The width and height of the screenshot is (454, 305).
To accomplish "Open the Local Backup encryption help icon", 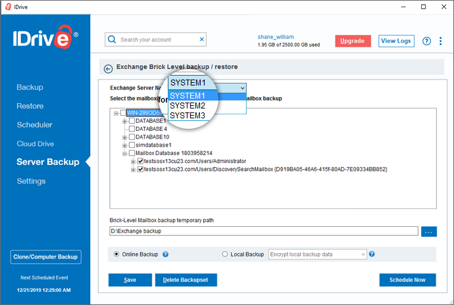I will click(x=372, y=254).
